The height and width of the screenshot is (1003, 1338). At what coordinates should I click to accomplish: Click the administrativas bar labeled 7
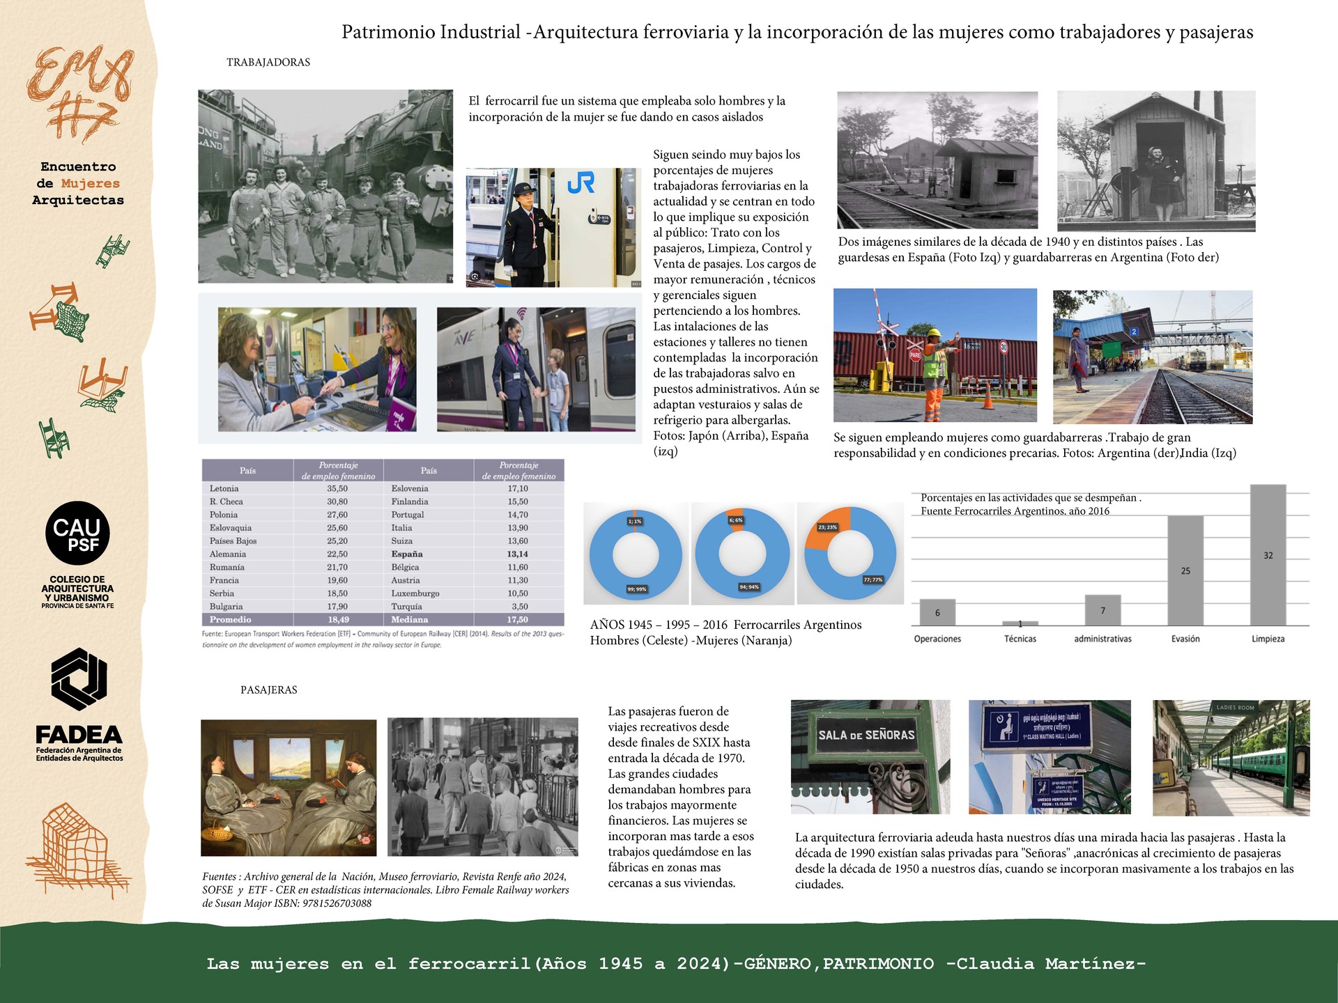click(1102, 610)
